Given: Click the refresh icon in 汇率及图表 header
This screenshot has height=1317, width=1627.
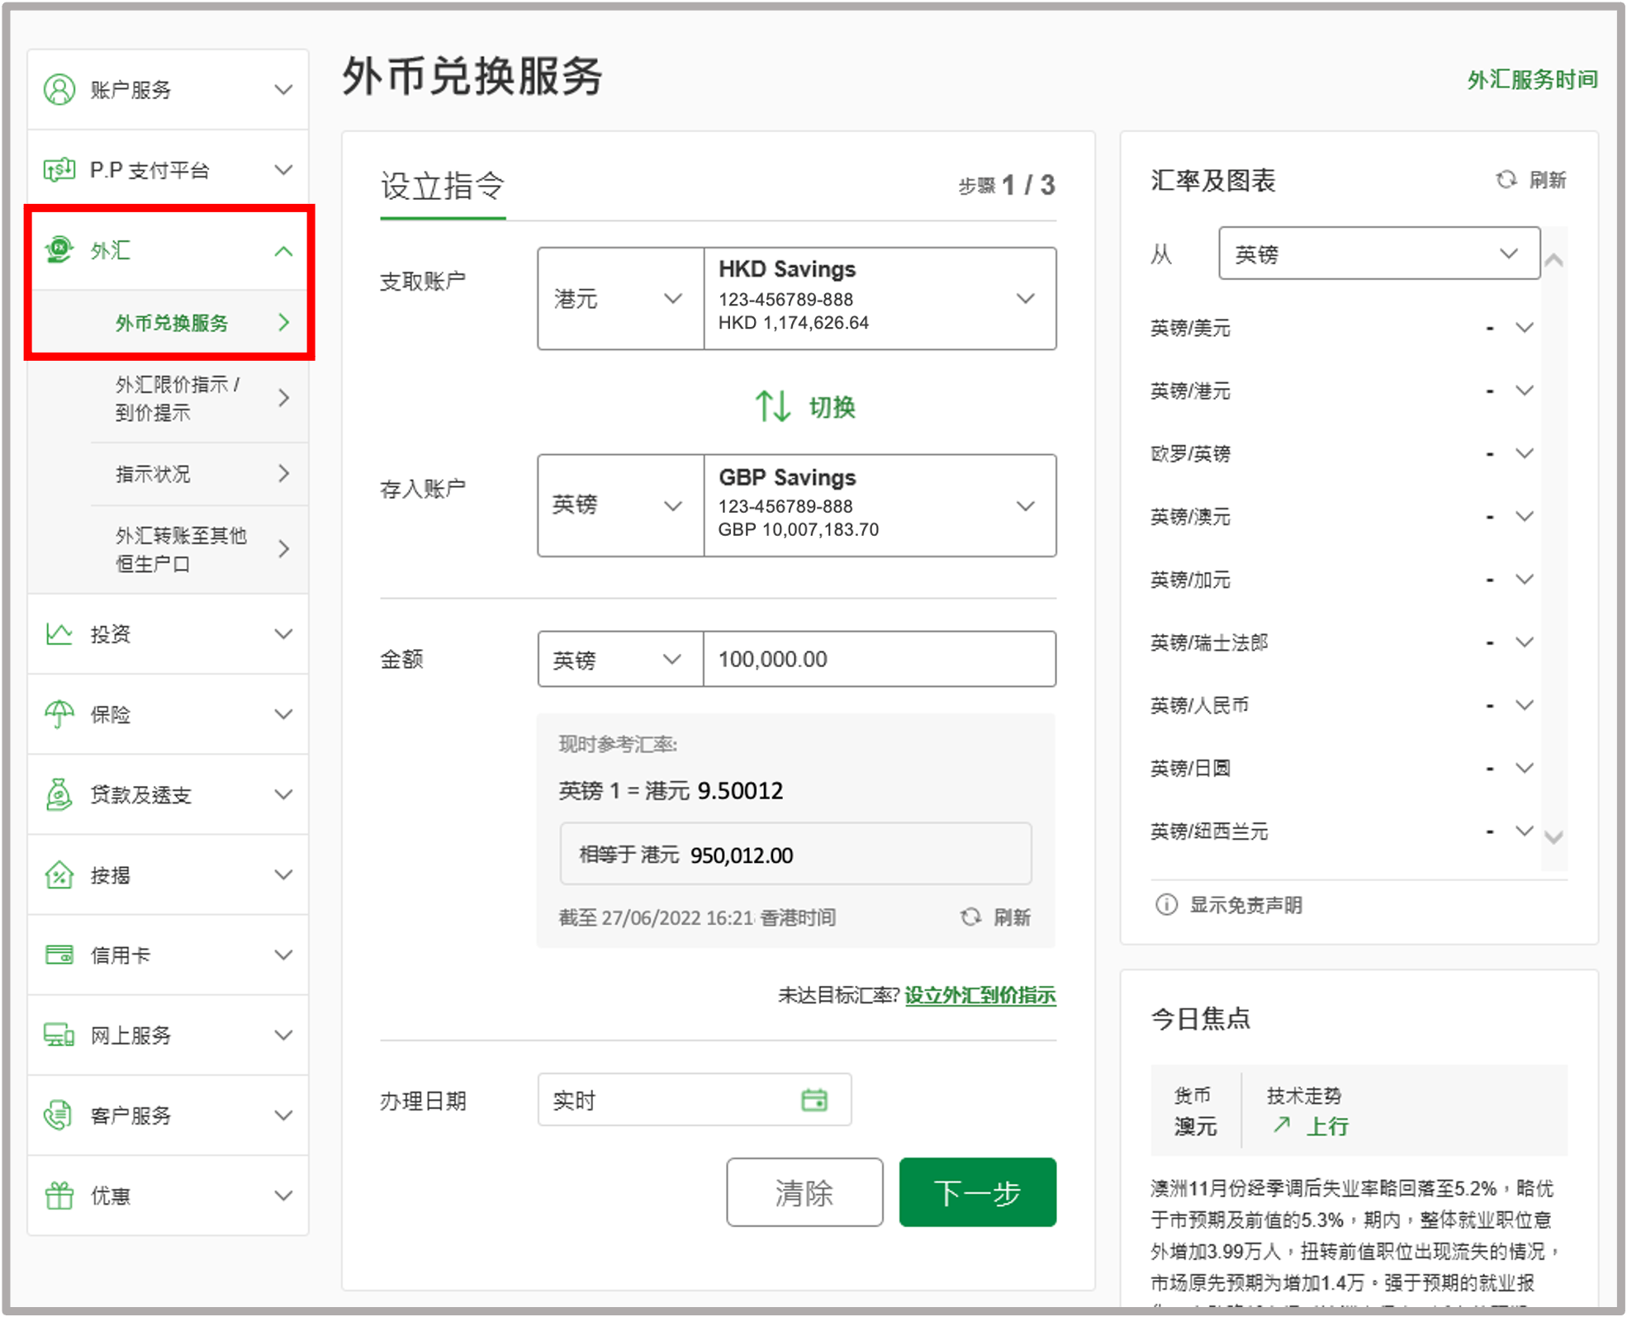Looking at the screenshot, I should (x=1506, y=179).
